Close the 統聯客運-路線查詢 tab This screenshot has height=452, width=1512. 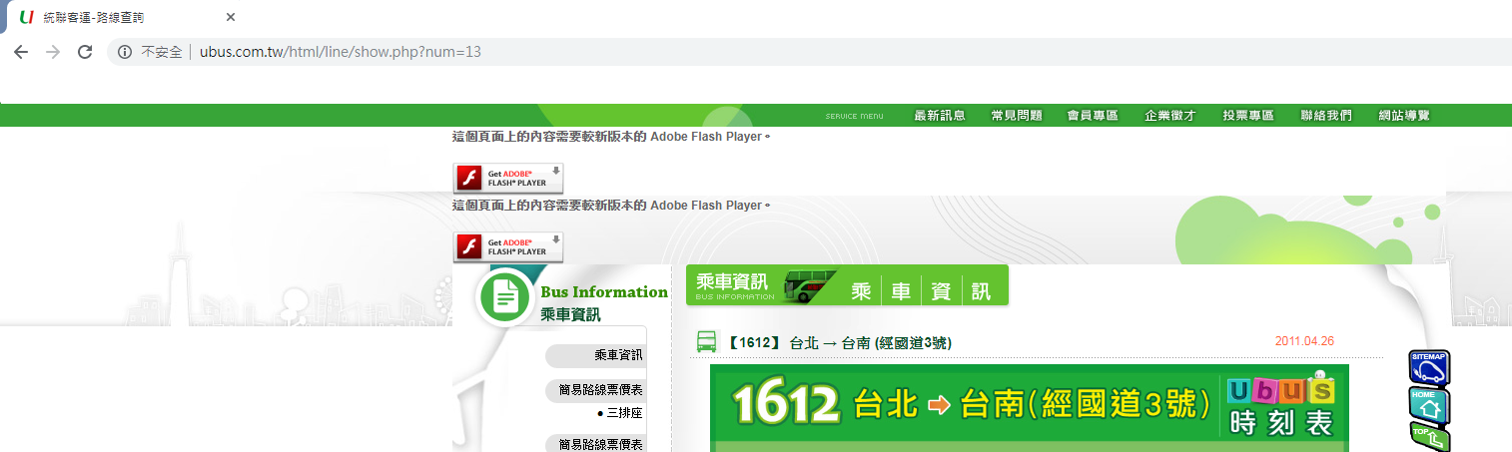231,17
